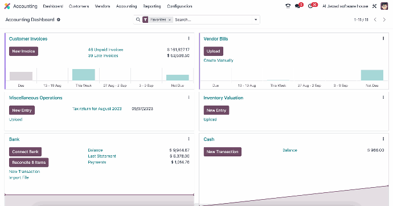Open the 46 Unpaid Invoices link
Image resolution: width=393 pixels, height=206 pixels.
pyautogui.click(x=105, y=50)
